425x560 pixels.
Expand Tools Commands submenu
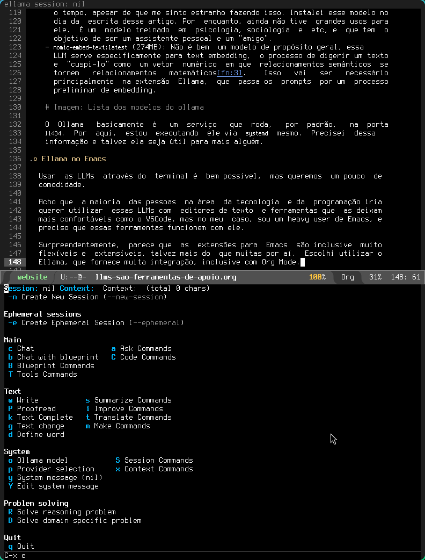point(47,374)
